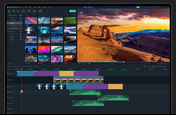The image size is (176, 115).
Task: Switch to the Titles tab
Action: tap(18, 11)
